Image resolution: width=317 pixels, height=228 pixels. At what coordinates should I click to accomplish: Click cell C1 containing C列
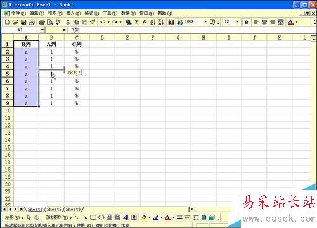77,44
